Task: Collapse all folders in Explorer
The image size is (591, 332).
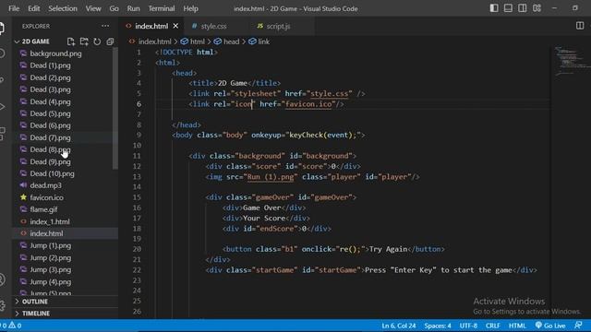Action: pos(110,41)
